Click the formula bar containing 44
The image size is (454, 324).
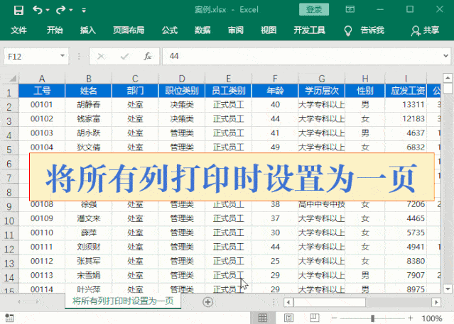coord(298,56)
